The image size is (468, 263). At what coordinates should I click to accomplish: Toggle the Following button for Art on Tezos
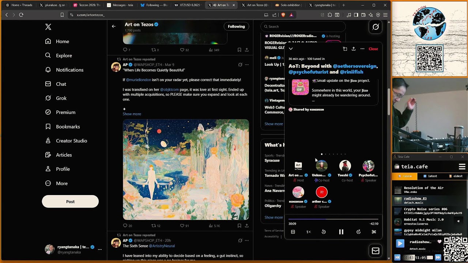(x=236, y=26)
